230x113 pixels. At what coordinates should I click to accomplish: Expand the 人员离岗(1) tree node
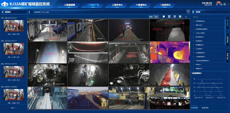pyautogui.click(x=208, y=49)
